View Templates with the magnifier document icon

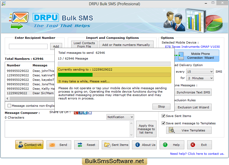(189, 130)
